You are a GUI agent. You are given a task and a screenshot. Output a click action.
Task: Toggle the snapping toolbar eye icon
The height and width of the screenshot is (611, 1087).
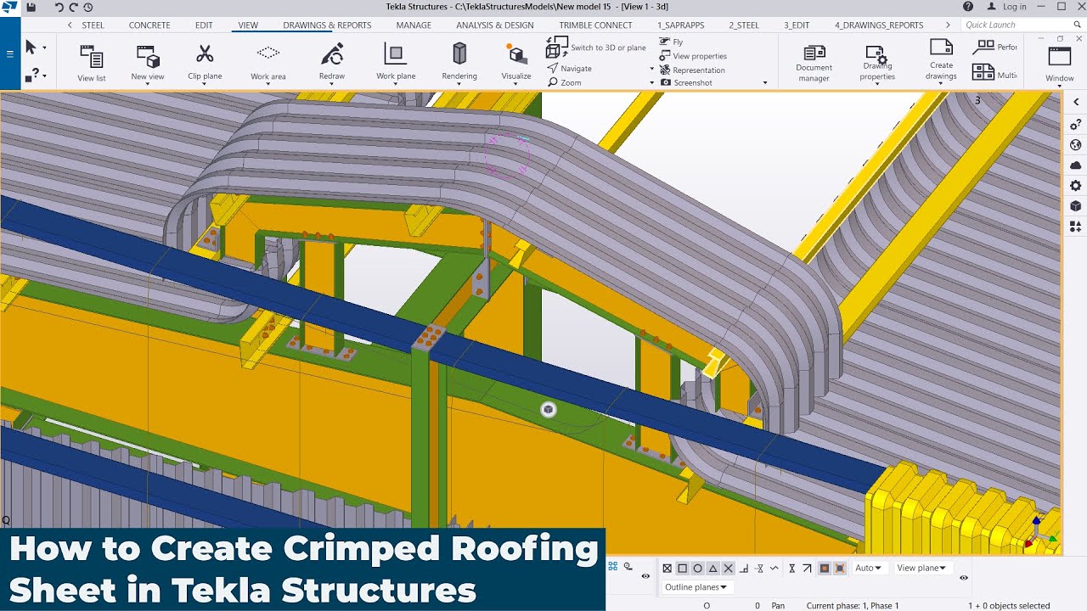coord(964,578)
